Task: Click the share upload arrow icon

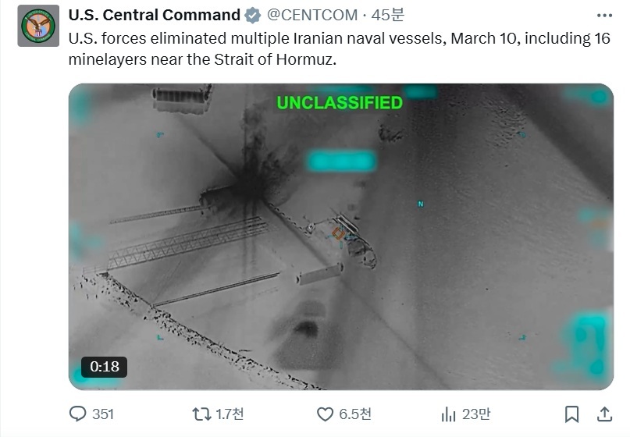Action: tap(604, 414)
